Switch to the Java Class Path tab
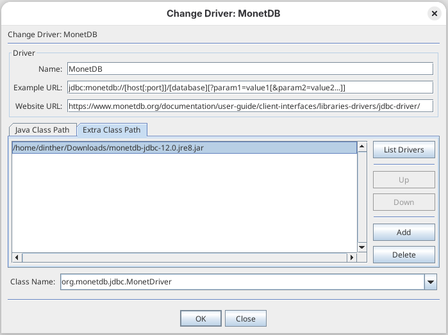The image size is (448, 335). click(42, 130)
